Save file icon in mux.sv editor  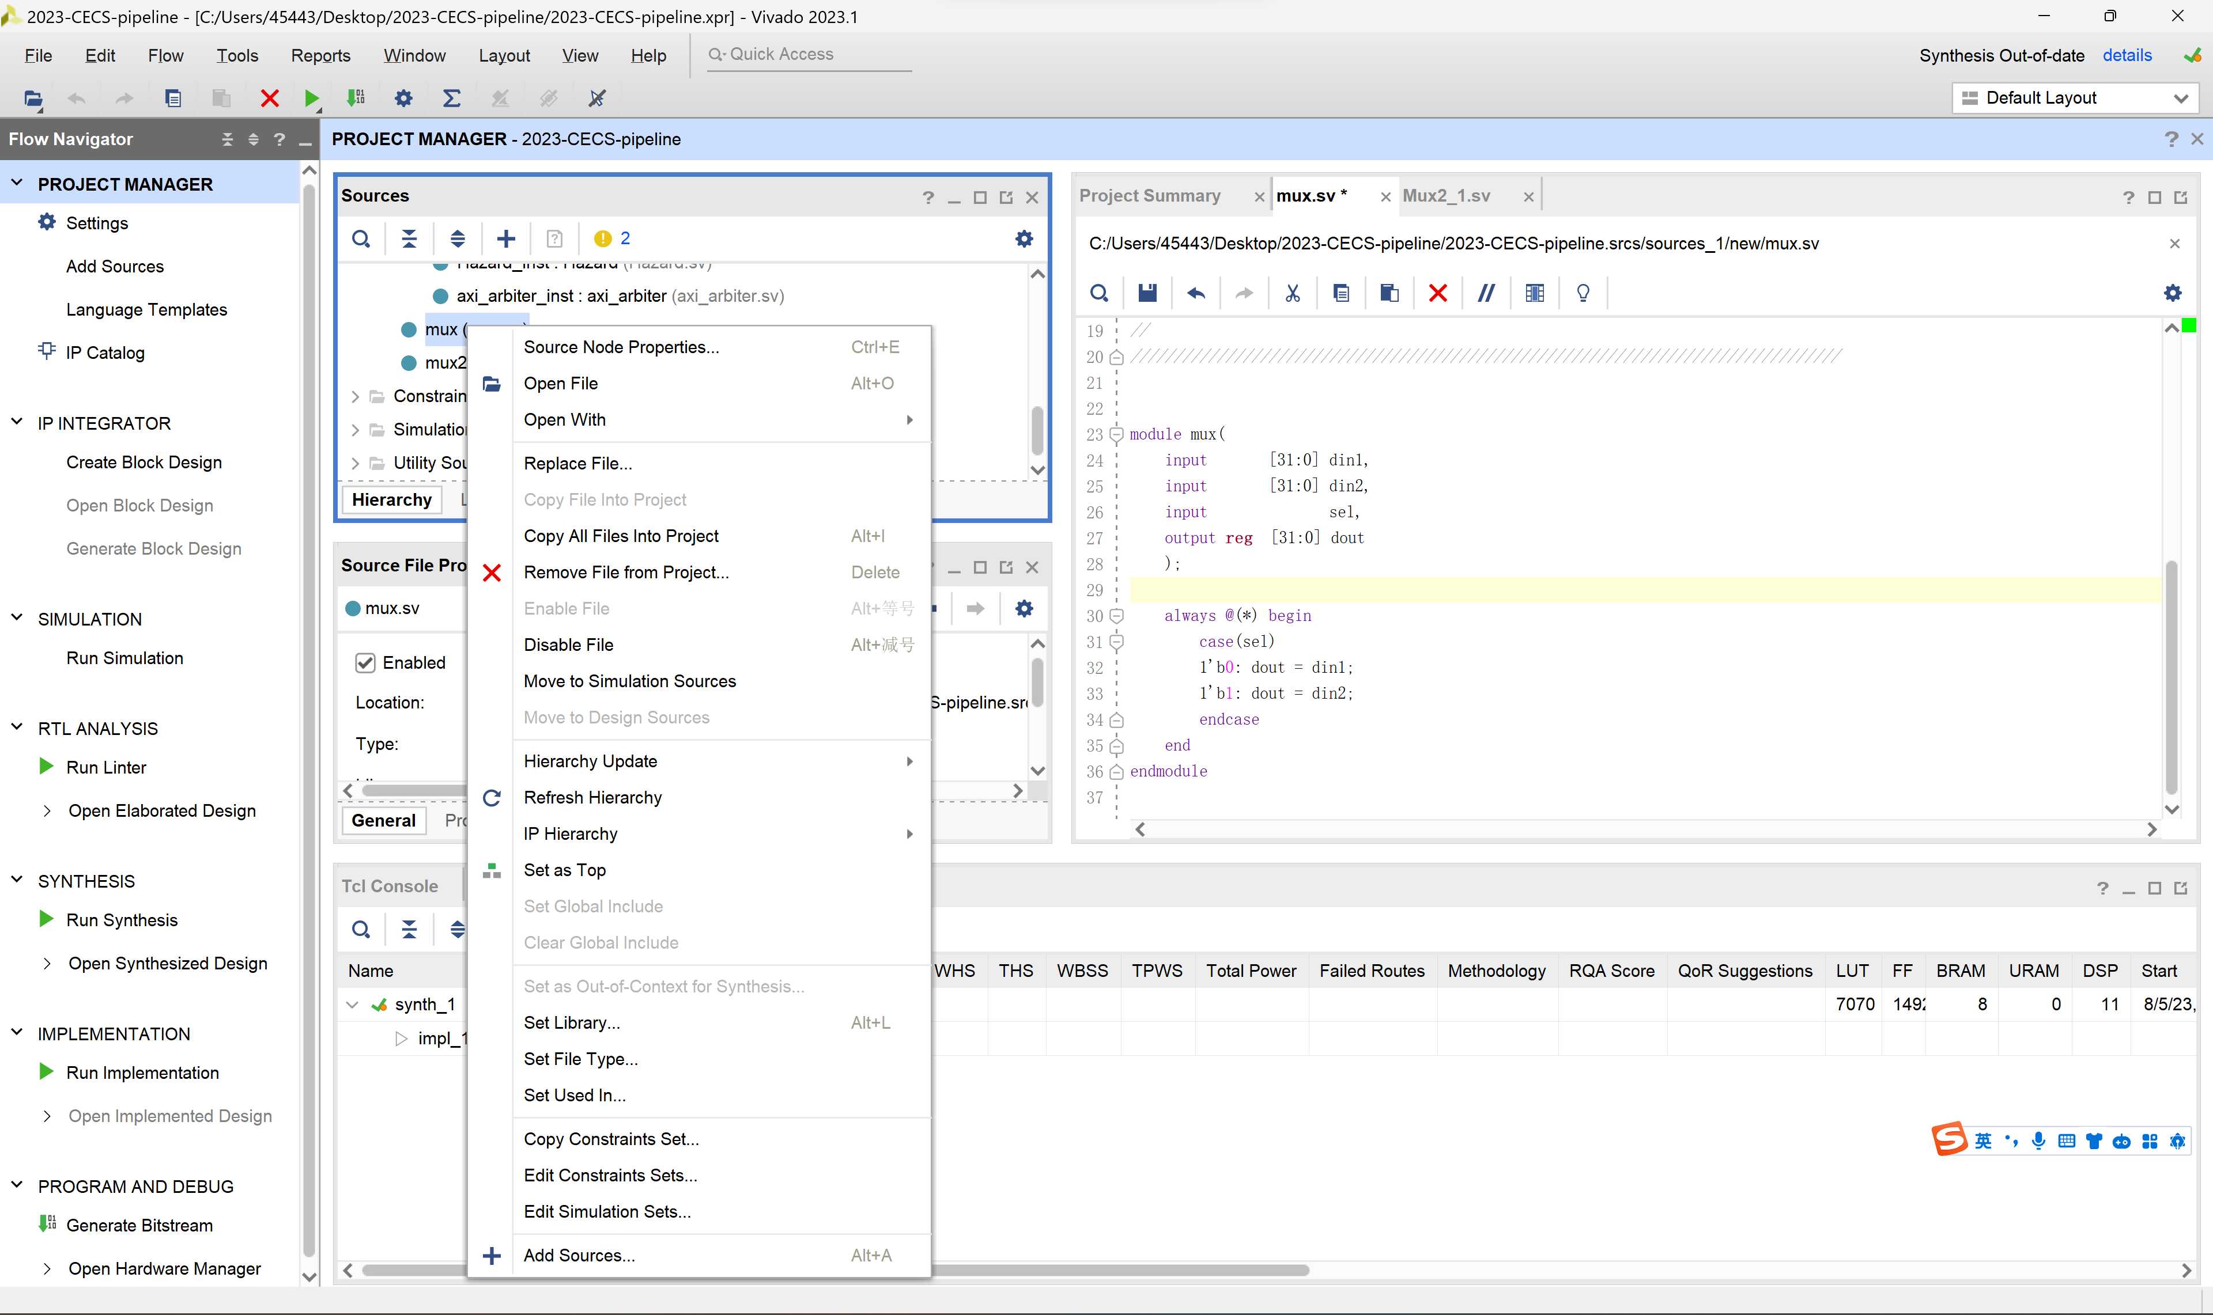(1147, 293)
